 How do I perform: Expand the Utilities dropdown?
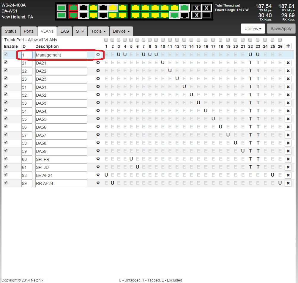click(253, 29)
